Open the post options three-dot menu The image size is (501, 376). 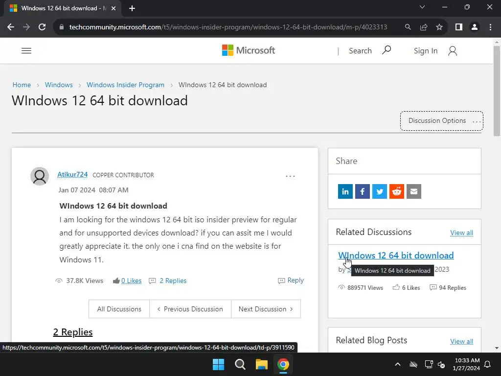click(x=290, y=176)
